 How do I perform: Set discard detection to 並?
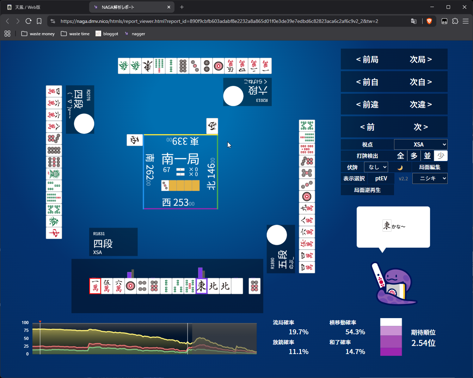[x=428, y=156]
